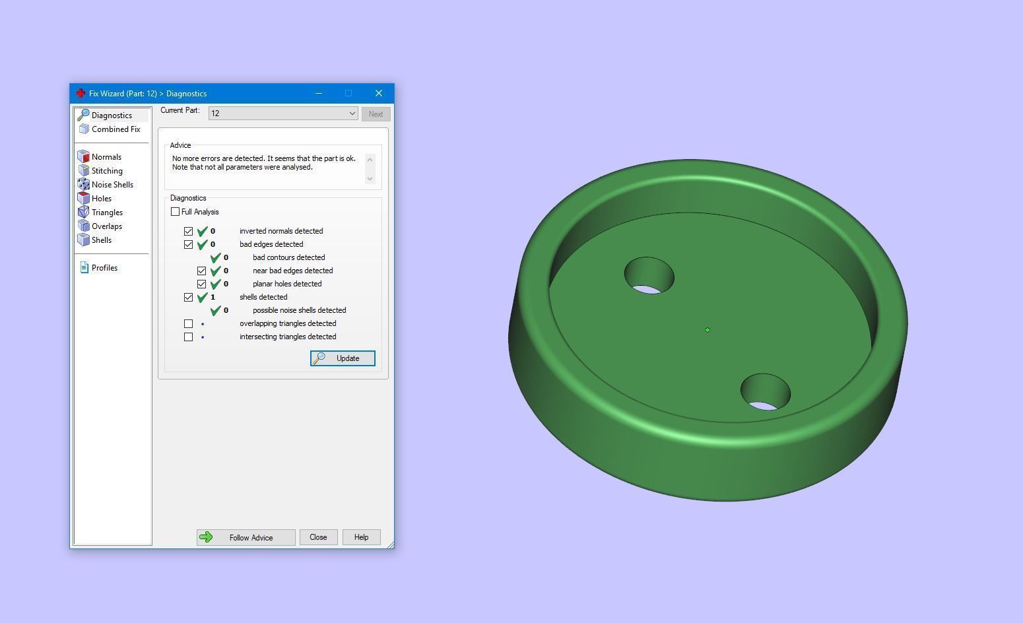Click the Next button

click(376, 114)
